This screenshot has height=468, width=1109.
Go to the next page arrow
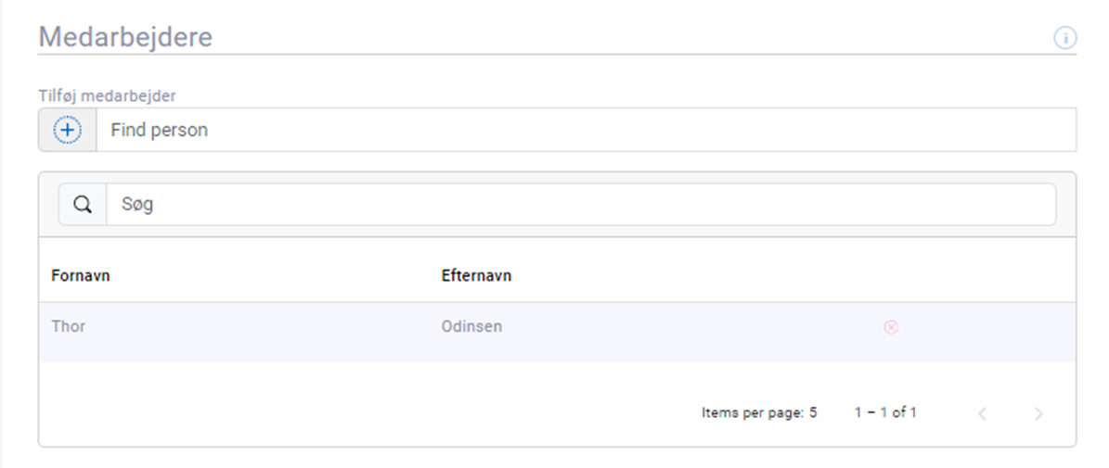(x=1038, y=413)
